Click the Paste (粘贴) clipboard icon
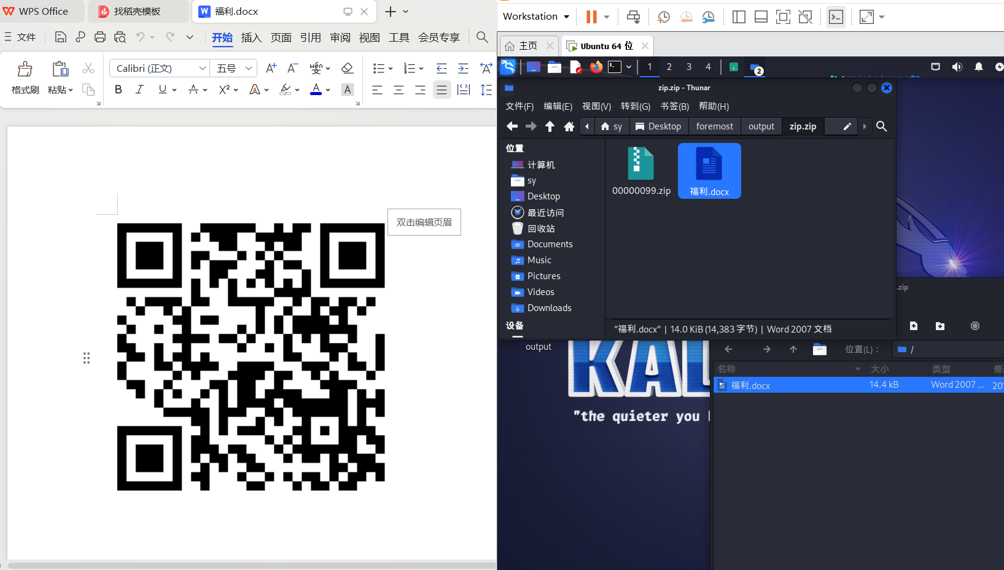This screenshot has width=1004, height=570. [x=60, y=69]
